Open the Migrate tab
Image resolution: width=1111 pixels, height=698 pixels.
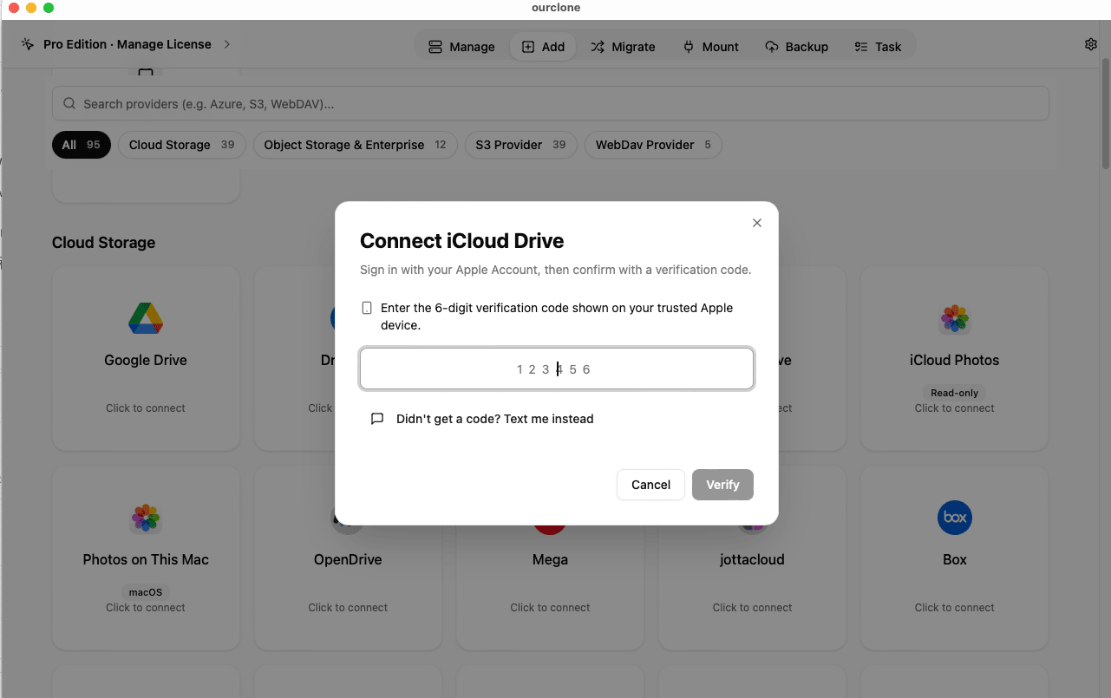[x=623, y=47]
